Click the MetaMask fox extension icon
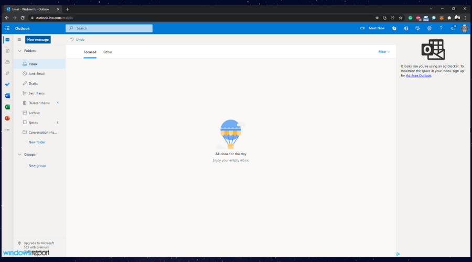This screenshot has width=472, height=262. [442, 18]
